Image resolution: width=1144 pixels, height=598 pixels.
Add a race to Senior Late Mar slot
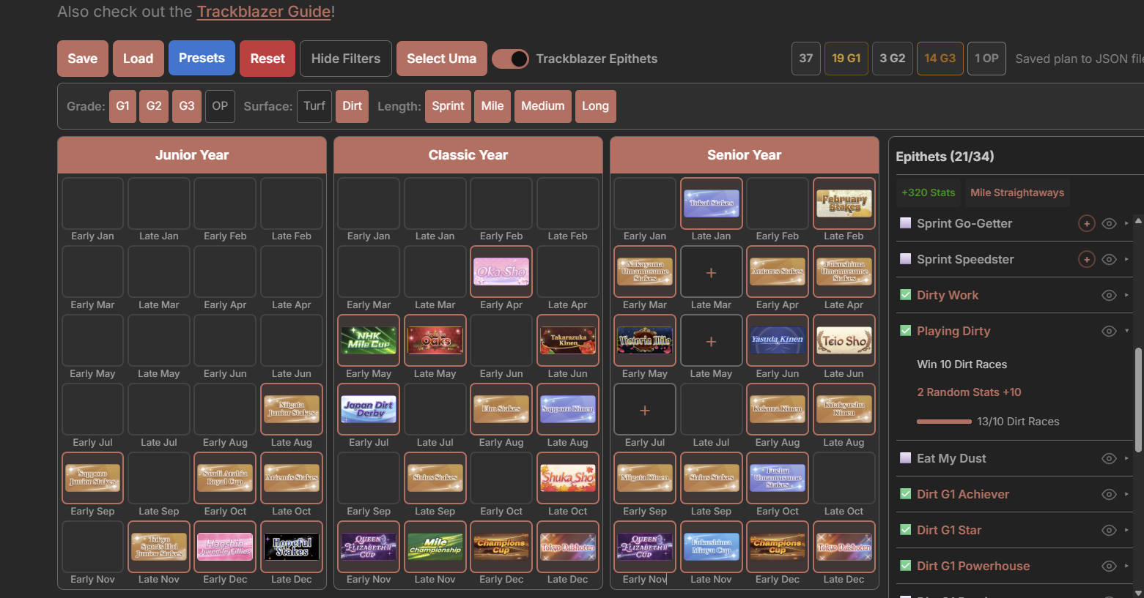(x=711, y=272)
